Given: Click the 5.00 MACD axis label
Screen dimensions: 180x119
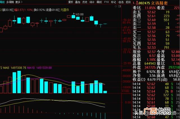Looking at the screenshot, I should coord(127,102).
